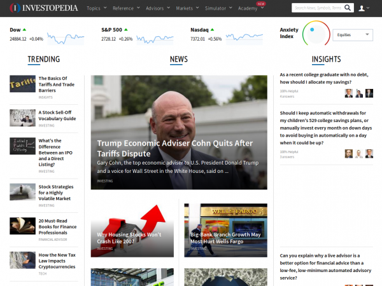Click third advisor avatar on college graduate question
Image resolution: width=382 pixels, height=286 pixels.
(369, 93)
